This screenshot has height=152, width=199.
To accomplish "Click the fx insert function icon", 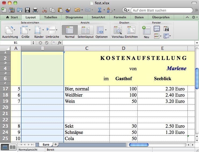I will [x=60, y=43].
